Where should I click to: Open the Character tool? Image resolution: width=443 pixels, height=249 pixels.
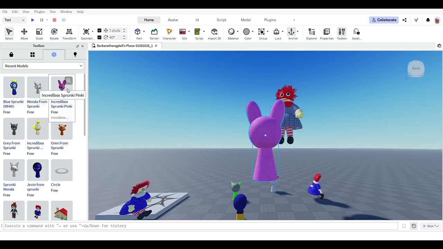[x=169, y=34]
